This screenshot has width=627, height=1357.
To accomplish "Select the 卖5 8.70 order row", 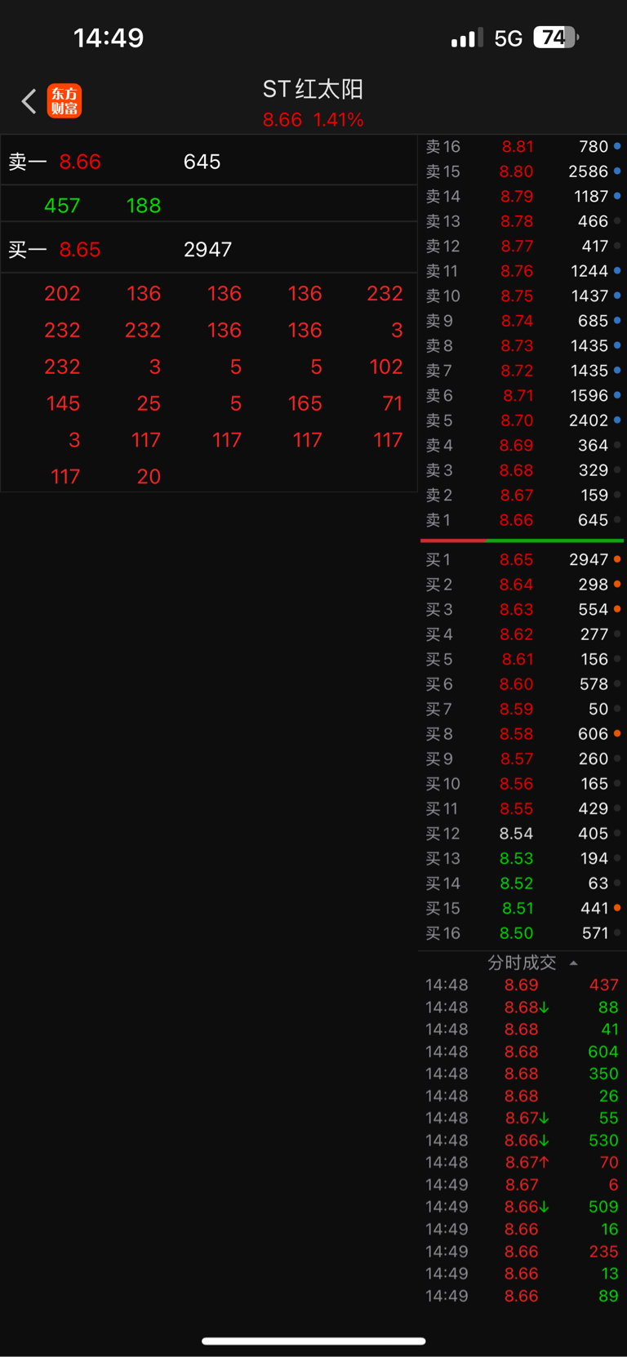I will pyautogui.click(x=522, y=420).
